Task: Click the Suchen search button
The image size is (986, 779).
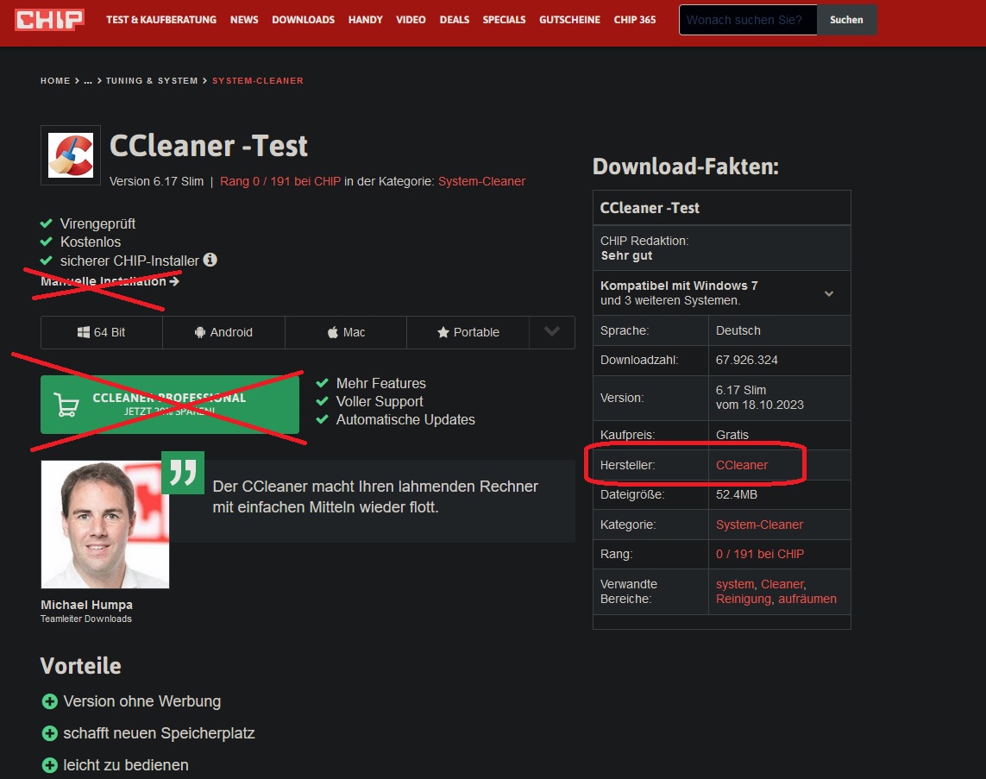Action: tap(846, 20)
